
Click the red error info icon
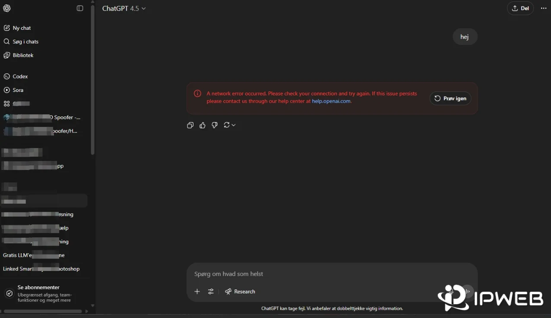click(197, 94)
